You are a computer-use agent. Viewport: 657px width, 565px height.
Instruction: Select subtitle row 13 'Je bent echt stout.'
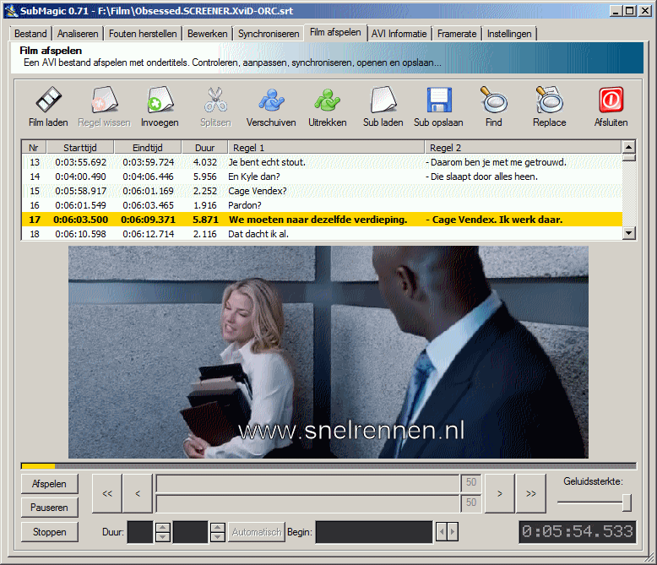click(322, 162)
